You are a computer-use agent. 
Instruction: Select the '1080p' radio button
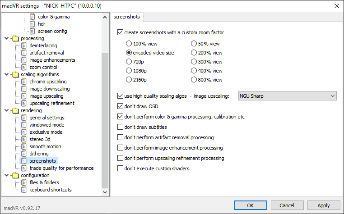click(129, 71)
